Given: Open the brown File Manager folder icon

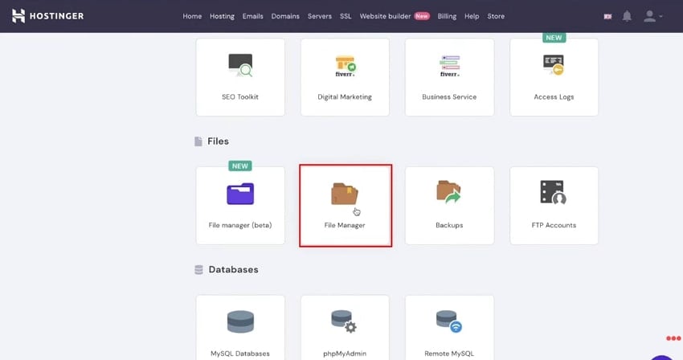Looking at the screenshot, I should point(345,194).
